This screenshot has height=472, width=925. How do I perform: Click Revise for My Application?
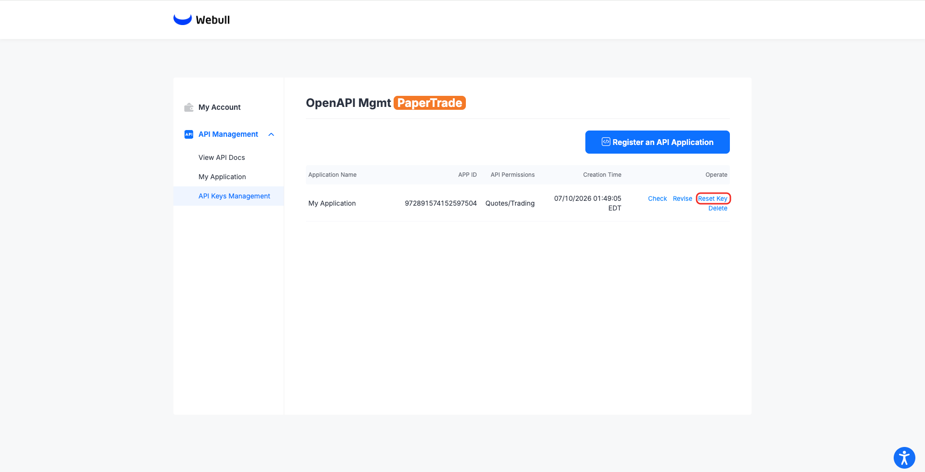pos(682,198)
